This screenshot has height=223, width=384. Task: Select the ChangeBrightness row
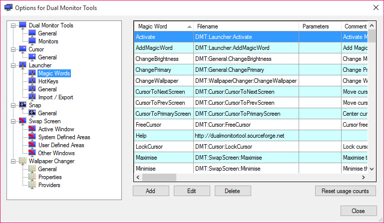click(251, 59)
